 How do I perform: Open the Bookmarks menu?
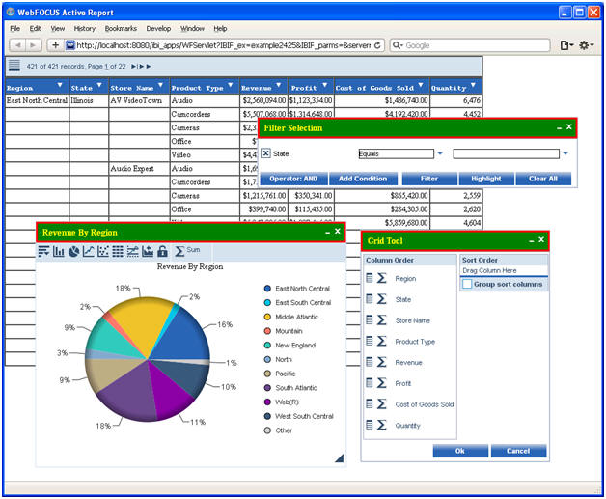121,28
